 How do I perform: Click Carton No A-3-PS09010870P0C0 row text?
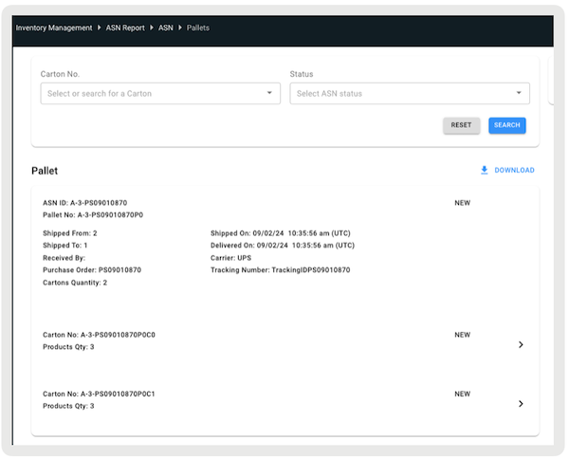tap(99, 335)
